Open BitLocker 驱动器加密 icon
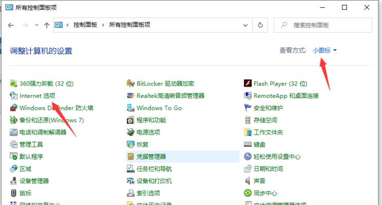 point(130,84)
